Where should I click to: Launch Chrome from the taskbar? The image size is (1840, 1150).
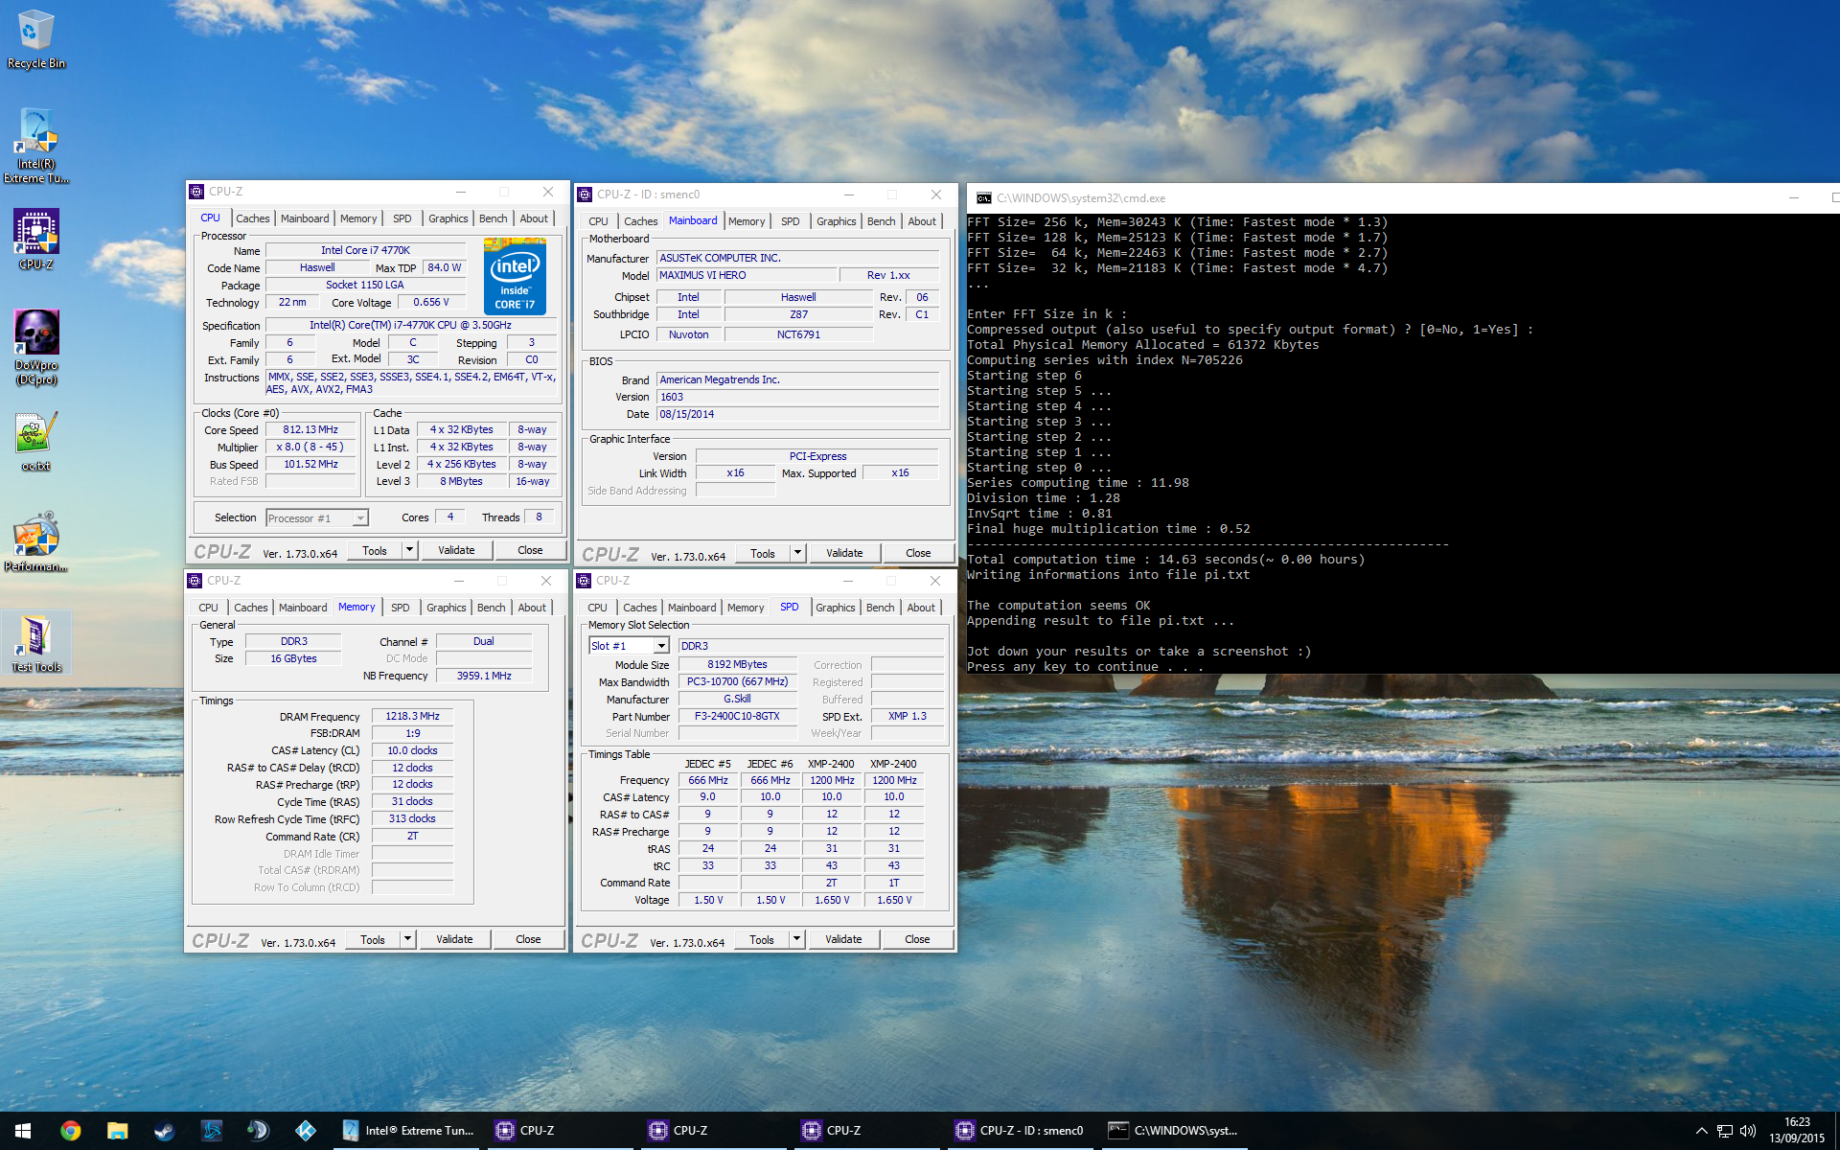coord(70,1131)
